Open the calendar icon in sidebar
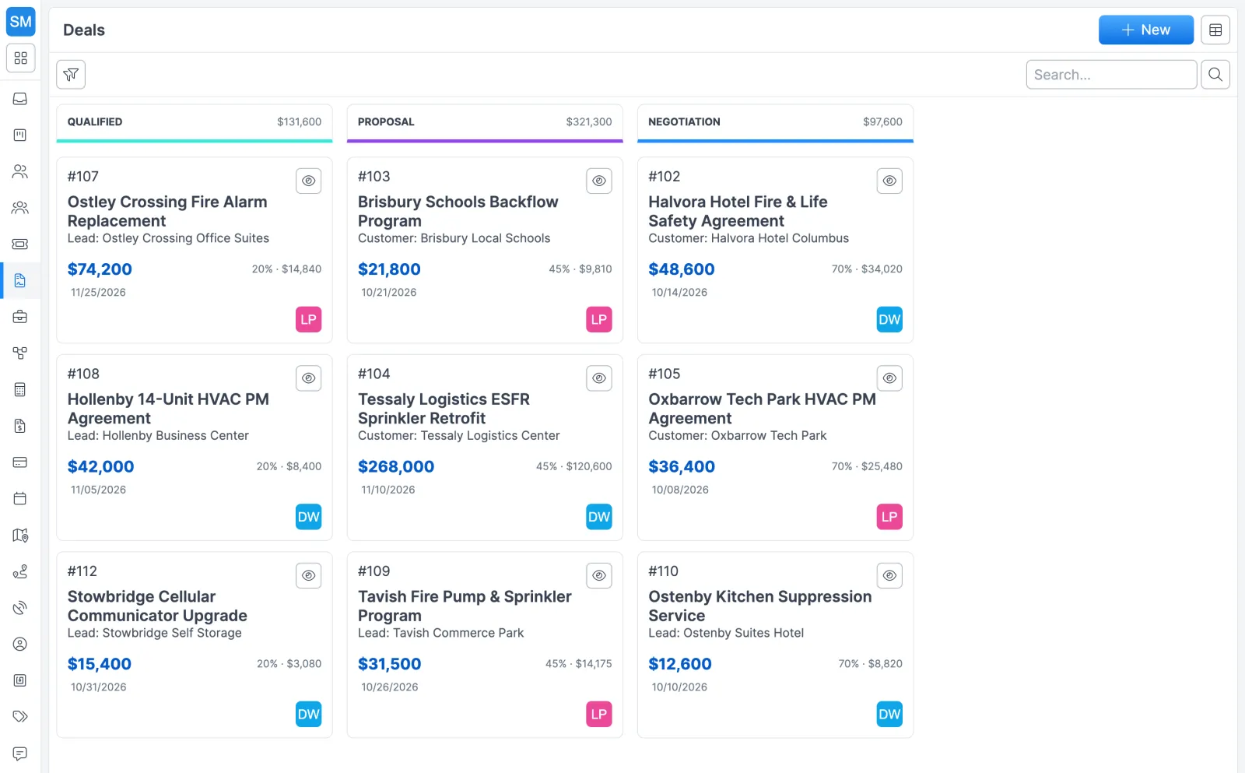Viewport: 1245px width, 773px height. [20, 498]
